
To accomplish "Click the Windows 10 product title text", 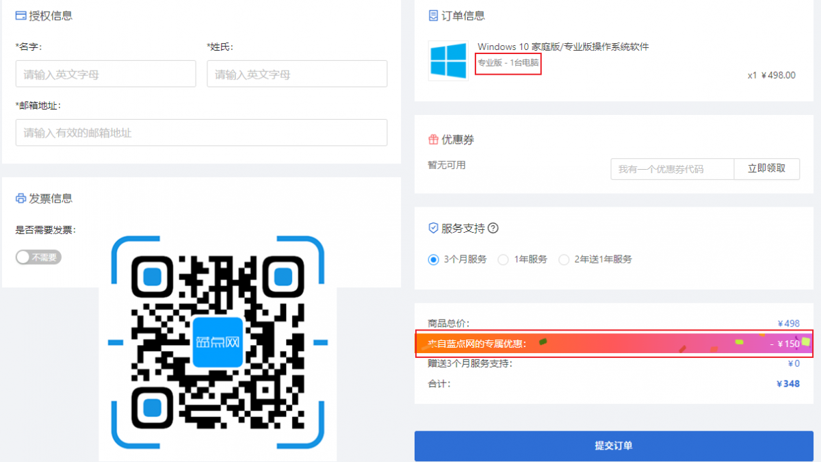I will coord(562,47).
